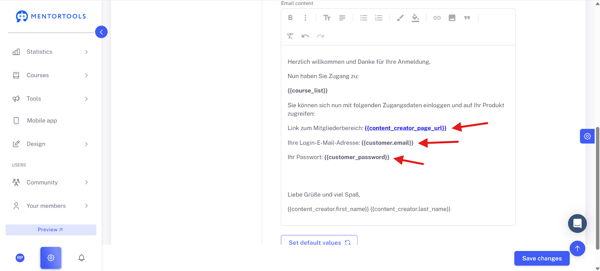600x271 pixels.
Task: Click 'Nun haben Sie Zugang zu:' line
Action: (x=323, y=76)
